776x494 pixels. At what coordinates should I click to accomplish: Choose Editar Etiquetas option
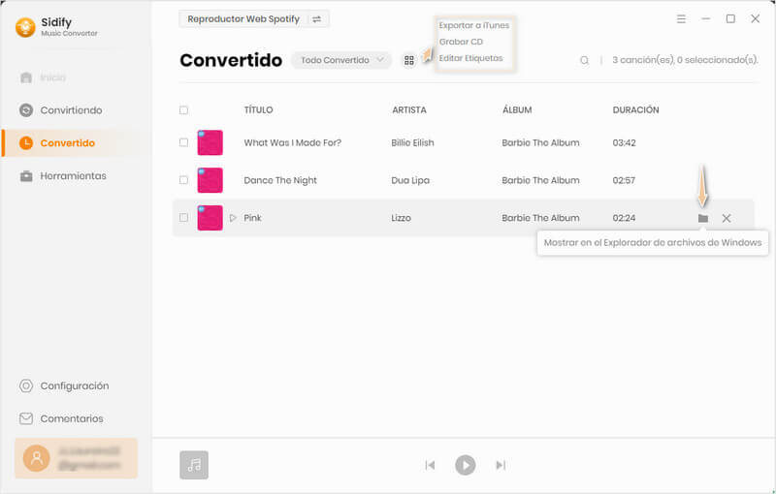click(x=470, y=58)
